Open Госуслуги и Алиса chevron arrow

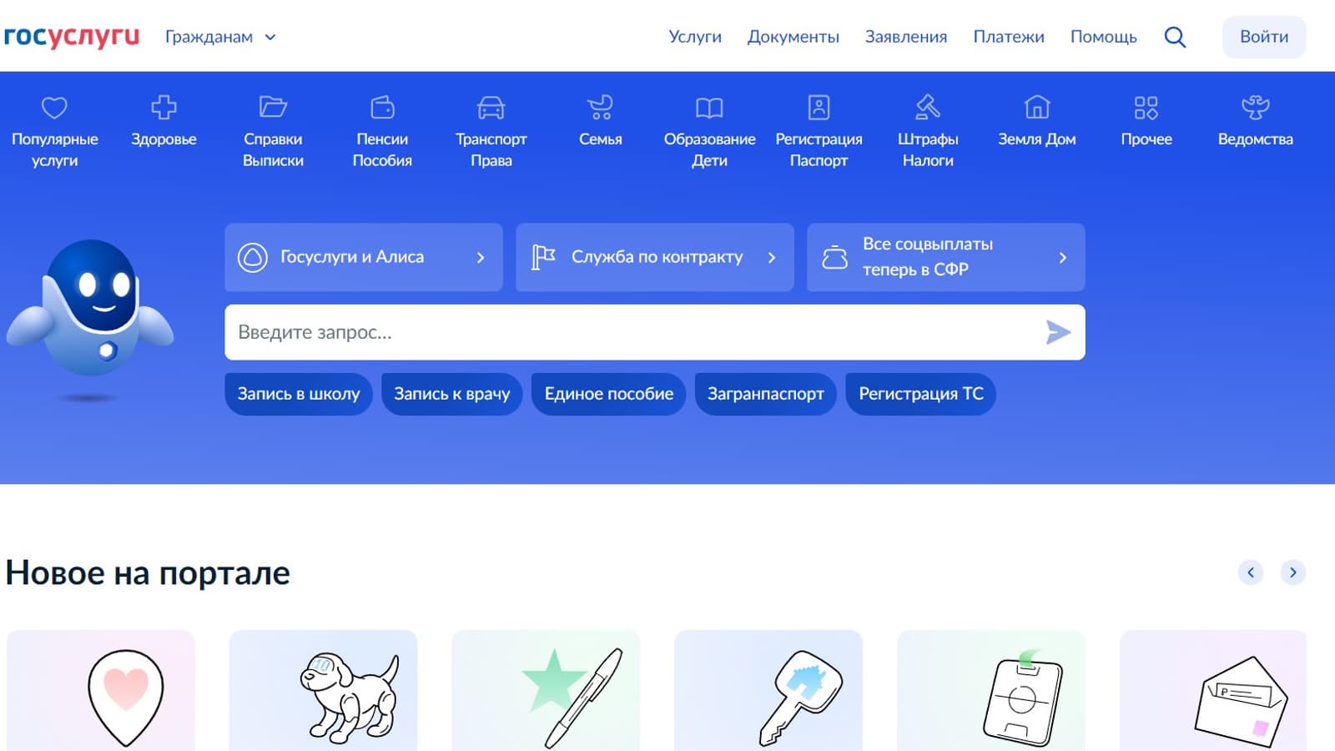pyautogui.click(x=481, y=258)
